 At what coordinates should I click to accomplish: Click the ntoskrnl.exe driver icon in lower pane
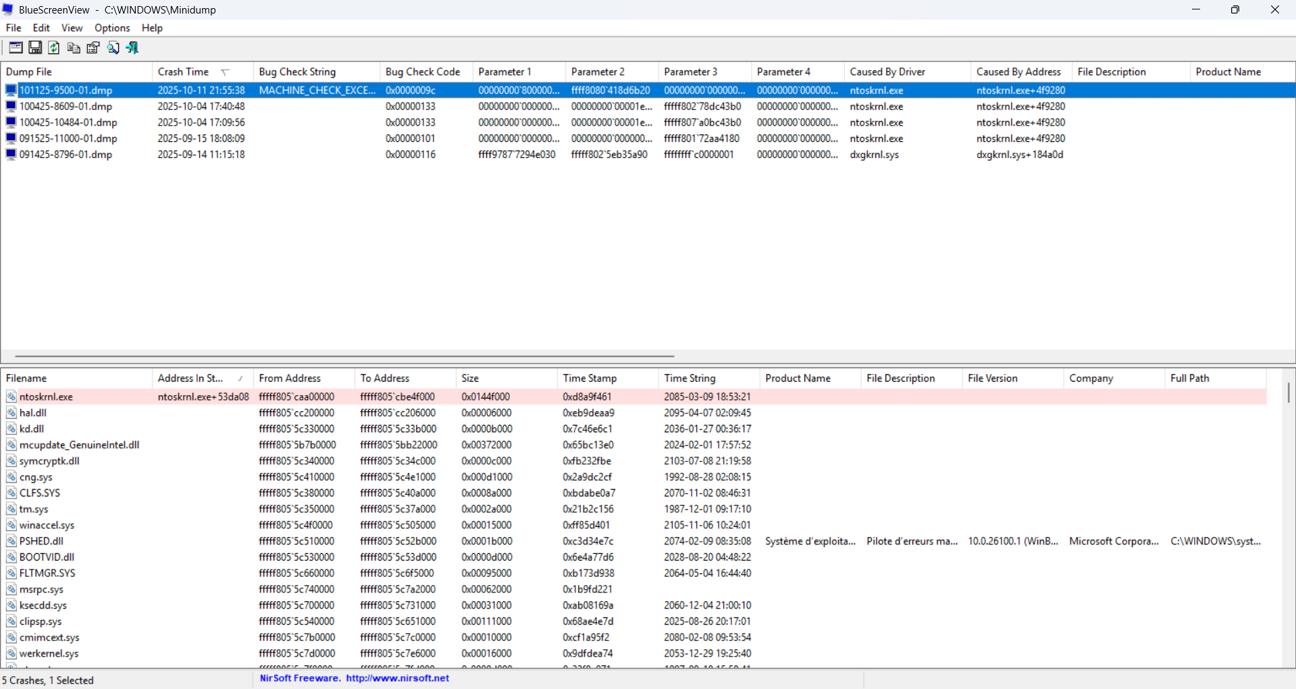pos(11,397)
